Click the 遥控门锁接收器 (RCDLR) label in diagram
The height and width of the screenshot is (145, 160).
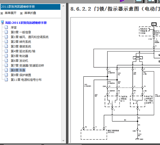(113, 132)
